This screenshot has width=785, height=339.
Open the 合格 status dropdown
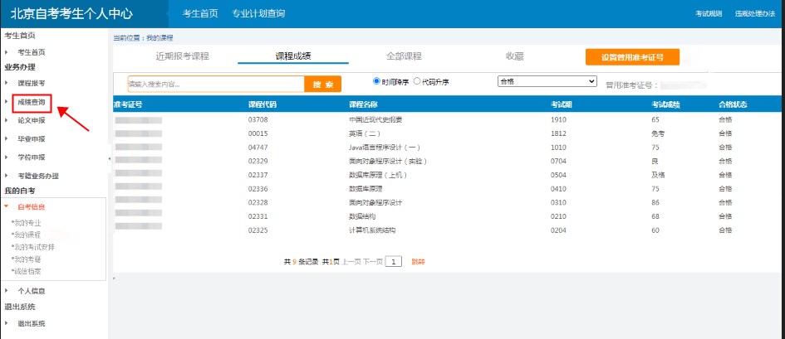coord(547,81)
